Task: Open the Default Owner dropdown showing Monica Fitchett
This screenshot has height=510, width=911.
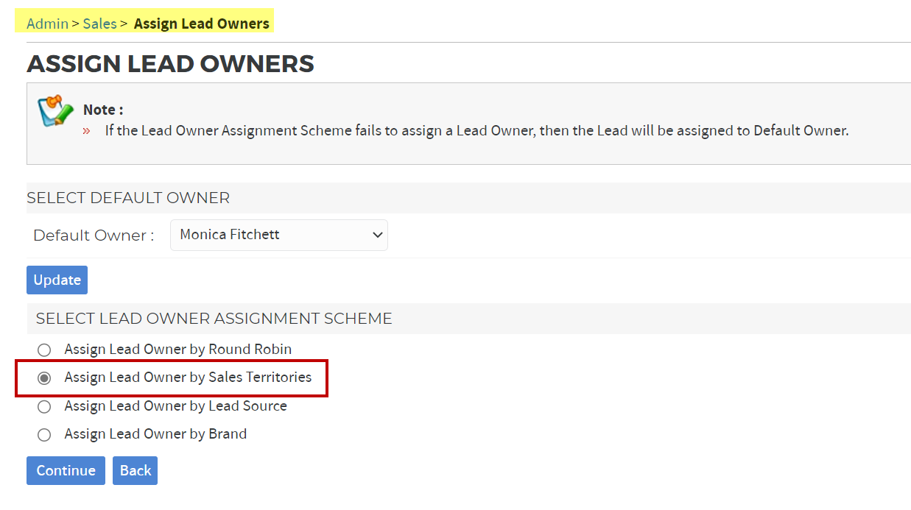Action: click(279, 235)
